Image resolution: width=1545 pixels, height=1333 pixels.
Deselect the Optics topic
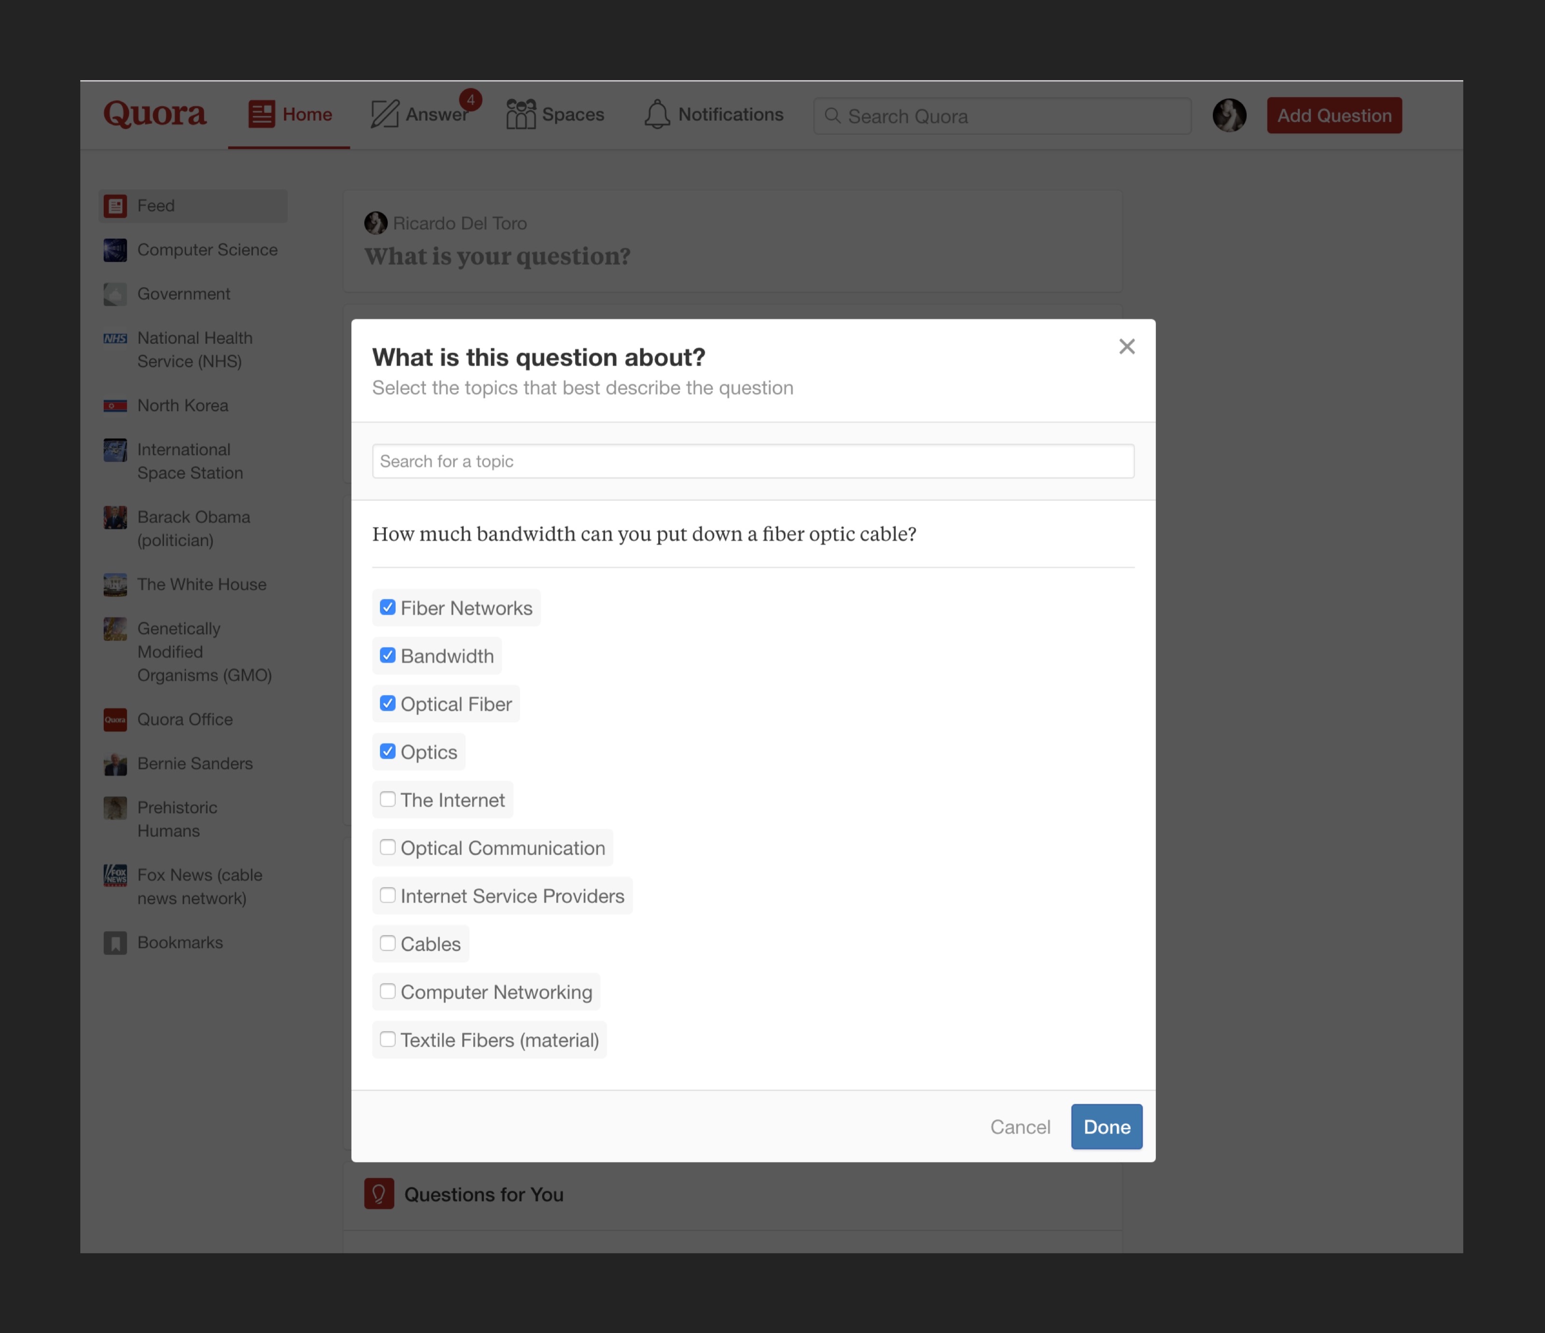(388, 751)
